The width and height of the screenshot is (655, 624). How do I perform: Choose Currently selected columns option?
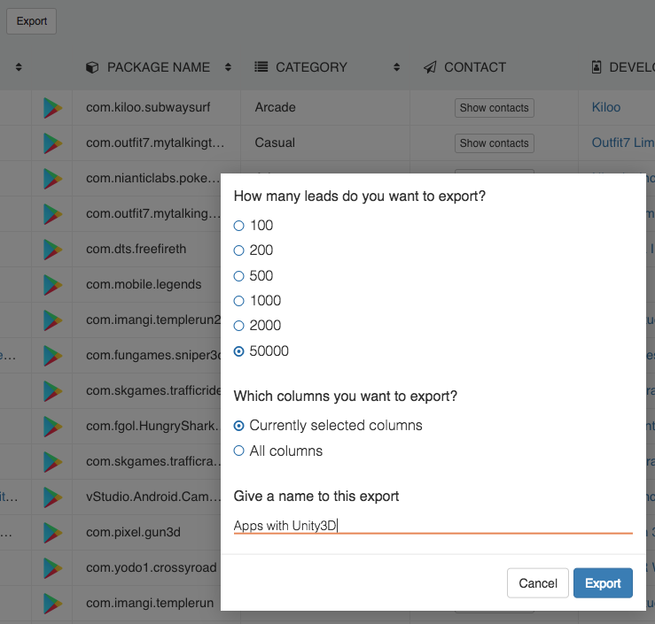point(238,426)
